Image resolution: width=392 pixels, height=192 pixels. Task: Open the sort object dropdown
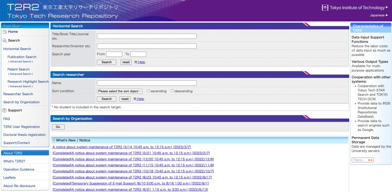[120, 91]
